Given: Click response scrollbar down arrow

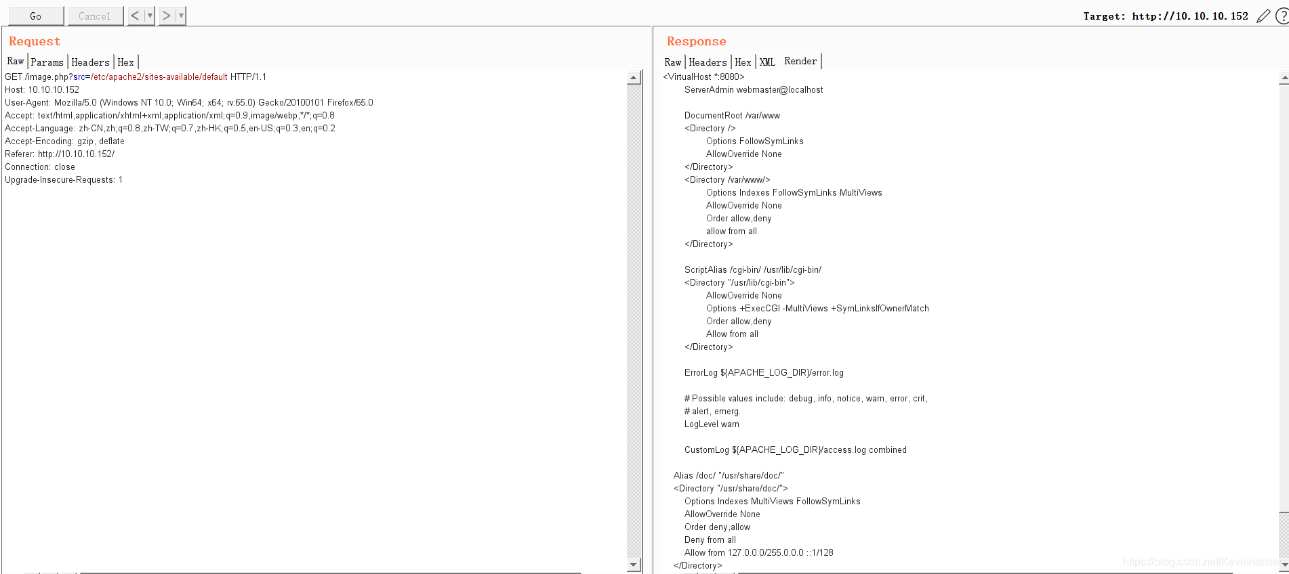Looking at the screenshot, I should (x=1284, y=563).
